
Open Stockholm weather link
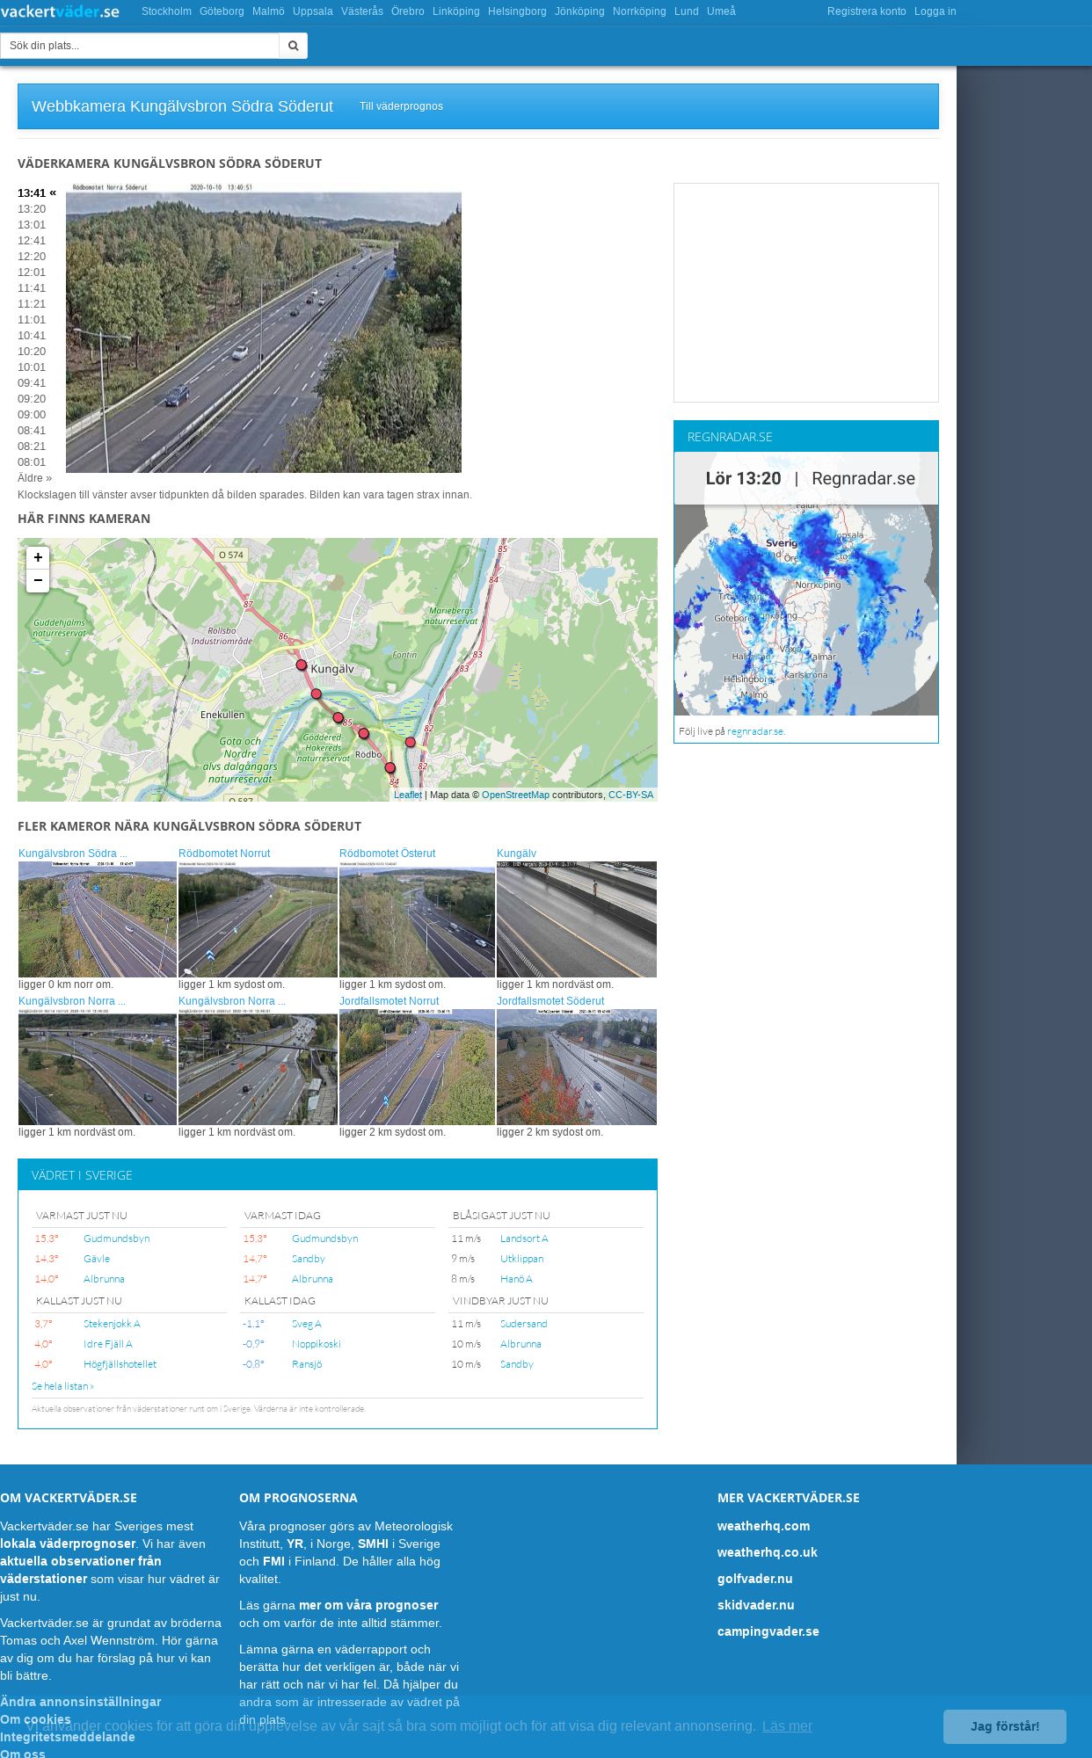pos(166,11)
